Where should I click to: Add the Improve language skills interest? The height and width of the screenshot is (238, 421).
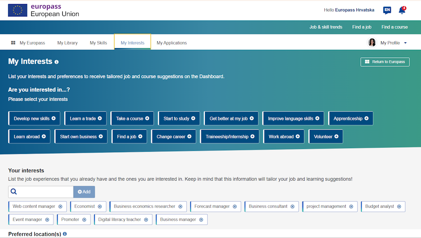tap(293, 118)
